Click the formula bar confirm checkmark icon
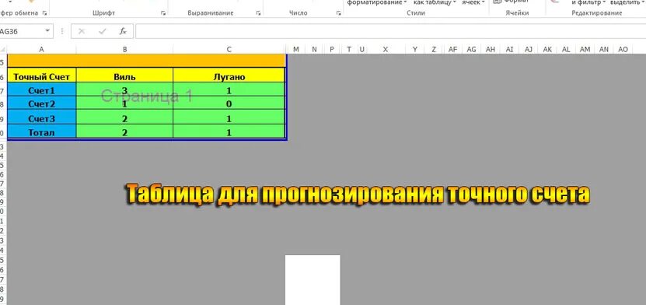Image resolution: width=646 pixels, height=305 pixels. pos(102,31)
